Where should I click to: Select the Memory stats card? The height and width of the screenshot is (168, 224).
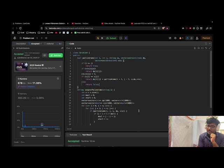click(x=38, y=96)
